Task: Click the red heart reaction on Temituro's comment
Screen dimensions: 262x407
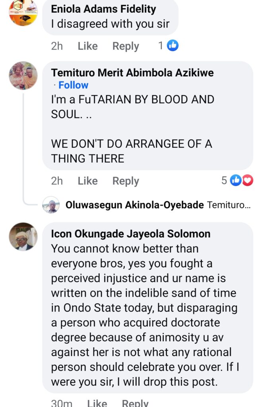Action: tap(247, 180)
